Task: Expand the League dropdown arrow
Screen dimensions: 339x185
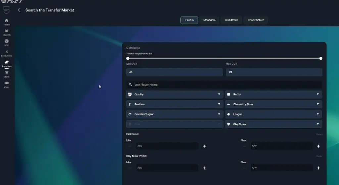Action: point(318,114)
